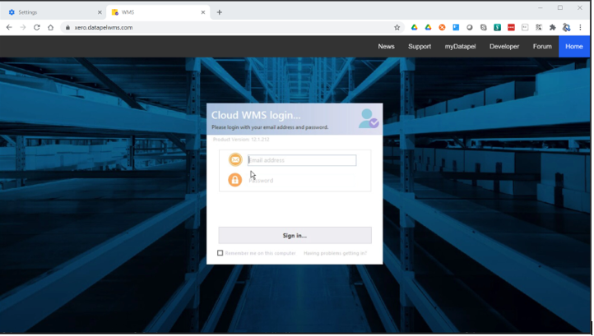594x336 pixels.
Task: Reload the current page
Action: click(37, 27)
